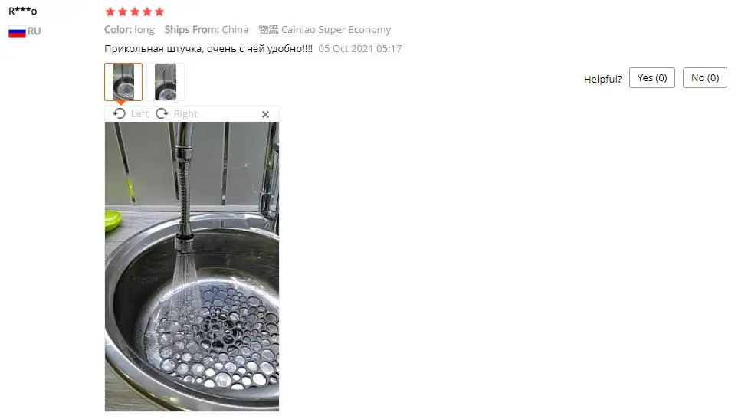Click the 'Color: long' attribute text
The width and height of the screenshot is (738, 419).
click(x=130, y=30)
